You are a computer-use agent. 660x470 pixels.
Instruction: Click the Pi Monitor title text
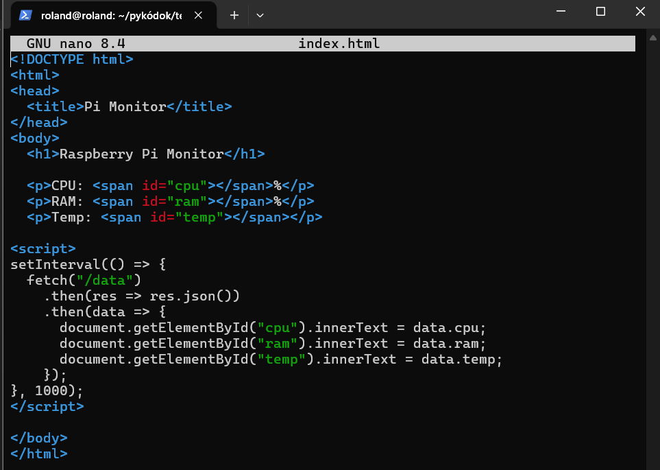[125, 106]
